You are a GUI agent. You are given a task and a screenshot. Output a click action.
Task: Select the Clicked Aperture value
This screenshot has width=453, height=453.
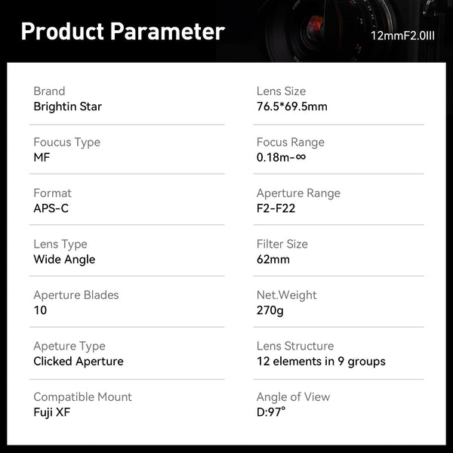pyautogui.click(x=79, y=361)
